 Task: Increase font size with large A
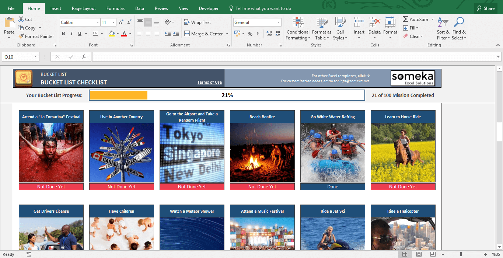click(x=122, y=22)
